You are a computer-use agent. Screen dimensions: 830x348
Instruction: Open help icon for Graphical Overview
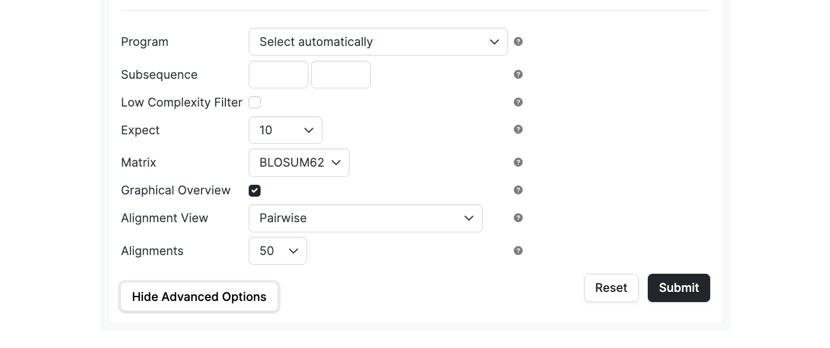coord(518,190)
